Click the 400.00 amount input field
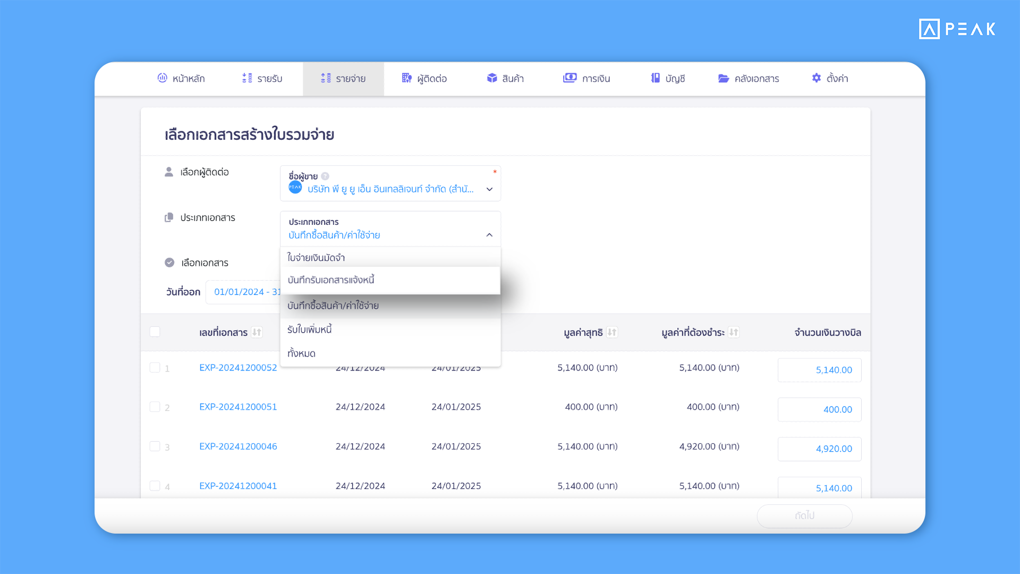 click(819, 409)
